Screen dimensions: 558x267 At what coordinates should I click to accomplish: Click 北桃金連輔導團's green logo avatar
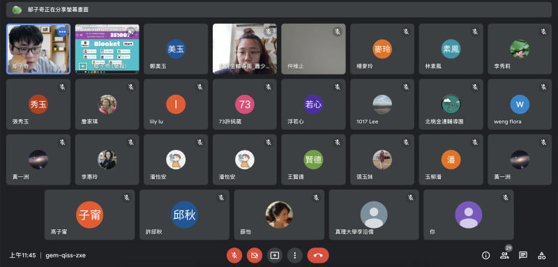point(451,104)
